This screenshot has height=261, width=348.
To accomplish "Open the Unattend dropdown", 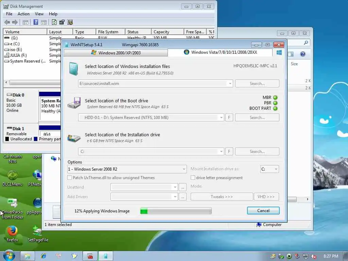I will tap(175, 187).
